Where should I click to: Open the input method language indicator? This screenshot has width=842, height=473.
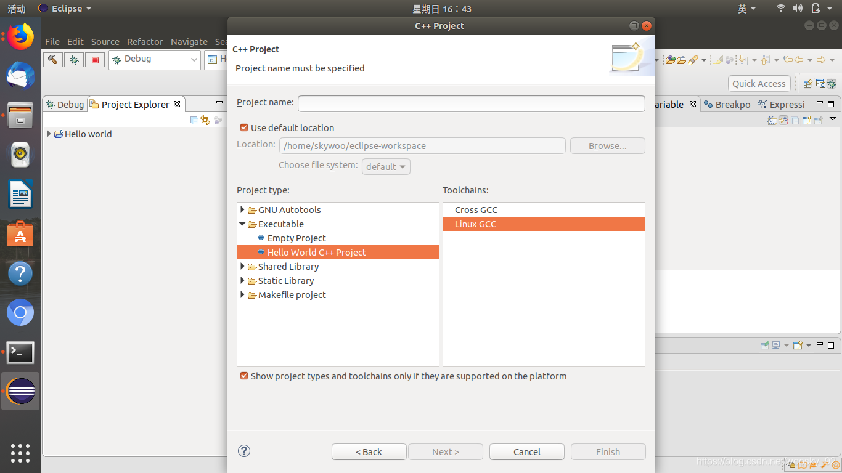point(746,9)
